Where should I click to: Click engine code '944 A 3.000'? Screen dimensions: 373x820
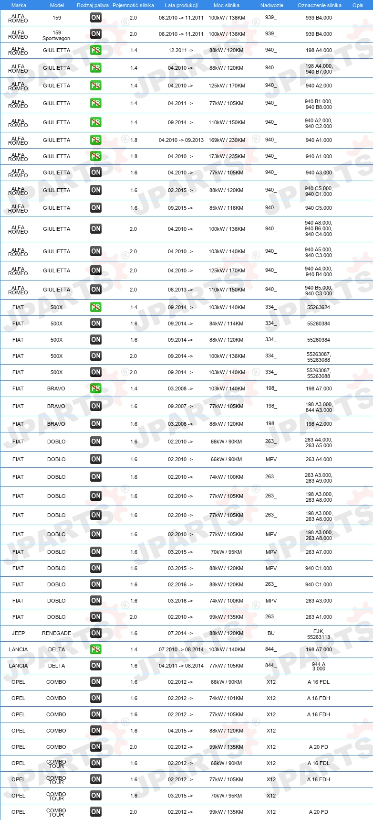[x=319, y=667]
